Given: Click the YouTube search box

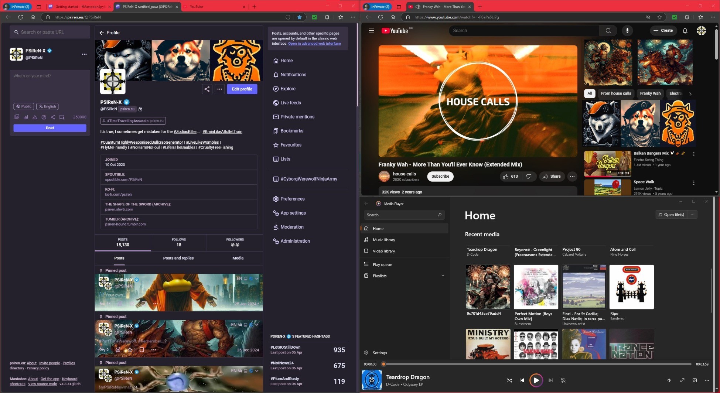Looking at the screenshot, I should tap(523, 31).
